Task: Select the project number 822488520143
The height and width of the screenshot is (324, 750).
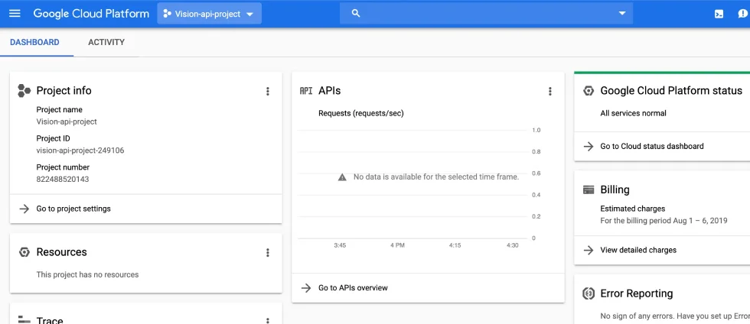Action: [63, 180]
